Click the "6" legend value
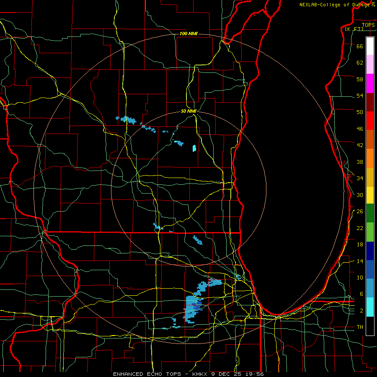 362,294
